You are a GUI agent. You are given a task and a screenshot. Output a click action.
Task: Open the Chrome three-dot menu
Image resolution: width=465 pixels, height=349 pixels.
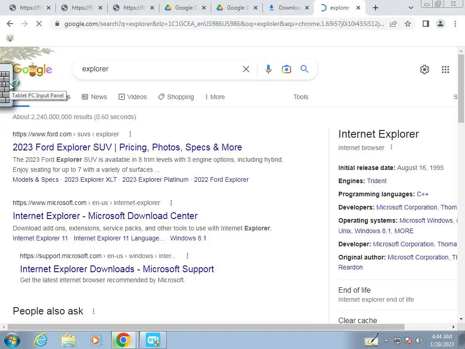(x=455, y=24)
